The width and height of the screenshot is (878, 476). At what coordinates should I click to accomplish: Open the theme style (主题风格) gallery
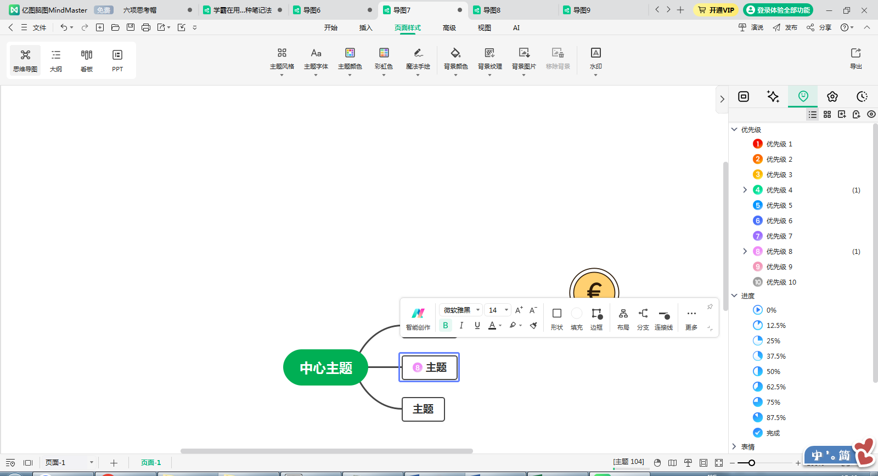coord(282,59)
